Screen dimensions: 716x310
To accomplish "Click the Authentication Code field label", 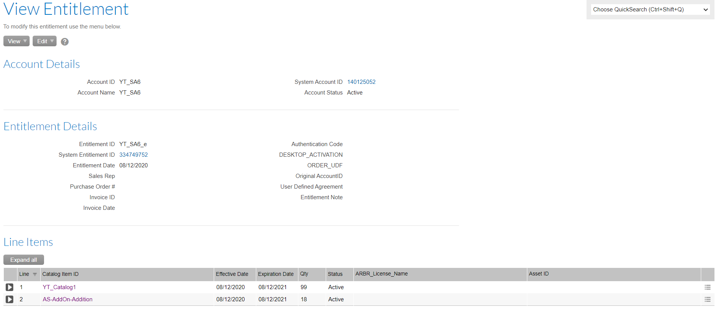I will pyautogui.click(x=317, y=144).
